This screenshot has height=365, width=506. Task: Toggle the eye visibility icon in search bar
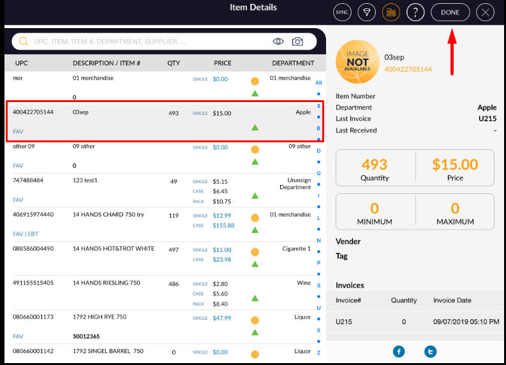278,41
